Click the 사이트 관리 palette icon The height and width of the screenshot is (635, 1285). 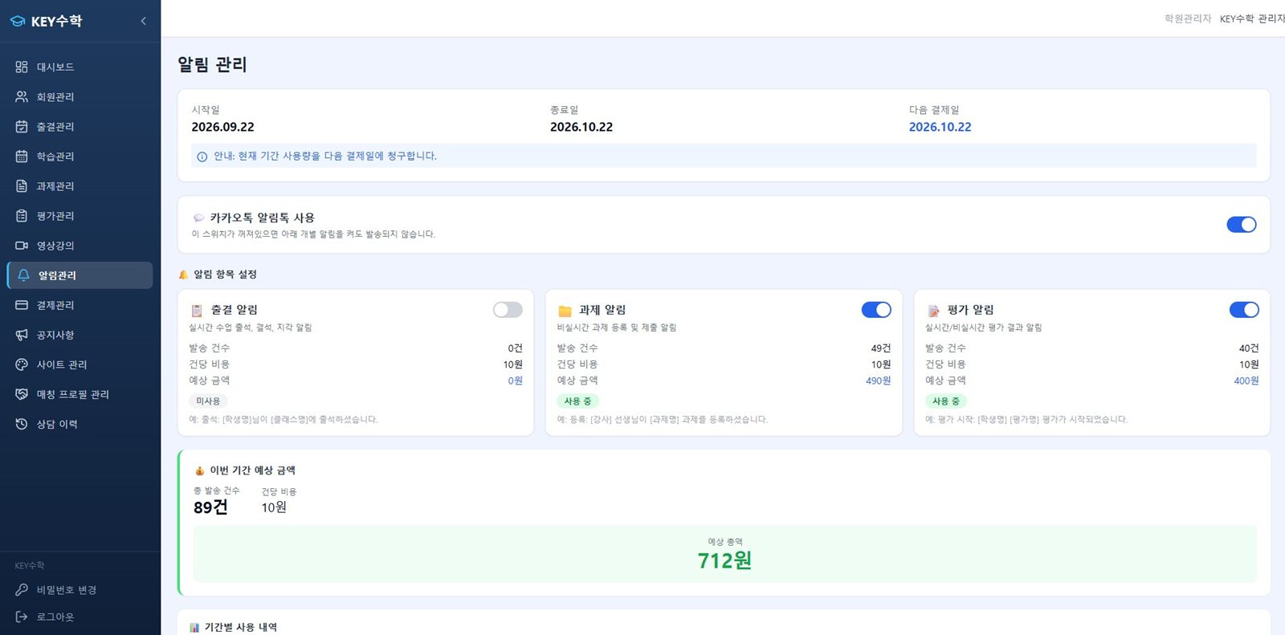coord(22,364)
